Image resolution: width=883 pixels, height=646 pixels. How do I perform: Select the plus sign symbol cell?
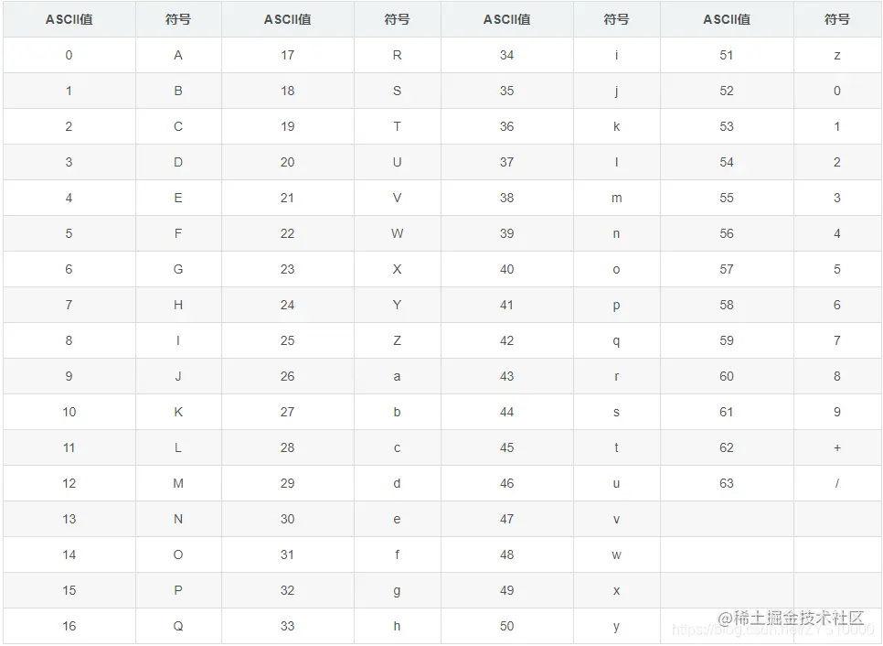click(836, 447)
